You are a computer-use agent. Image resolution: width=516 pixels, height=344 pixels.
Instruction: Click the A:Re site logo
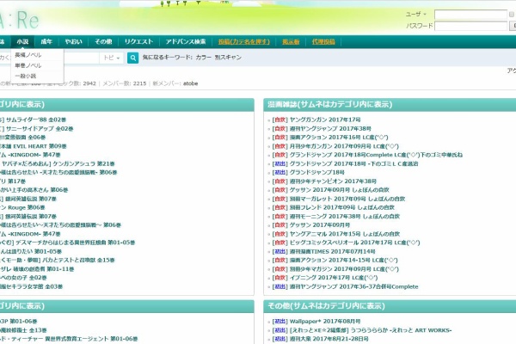[x=19, y=20]
